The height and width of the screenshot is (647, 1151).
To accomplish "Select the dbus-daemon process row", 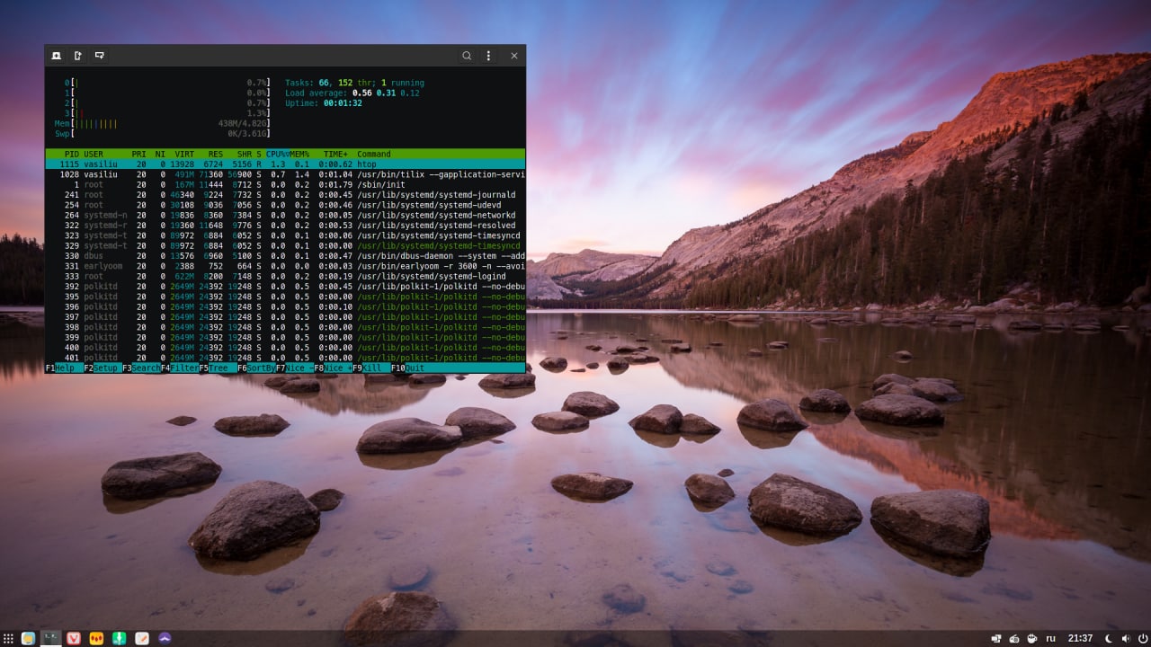I will [x=285, y=256].
